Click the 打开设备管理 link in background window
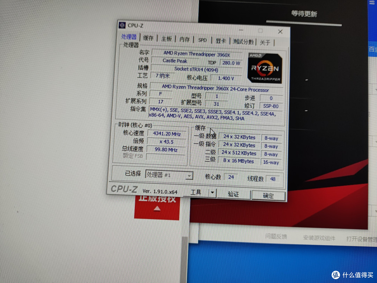The image size is (377, 283). (x=361, y=239)
